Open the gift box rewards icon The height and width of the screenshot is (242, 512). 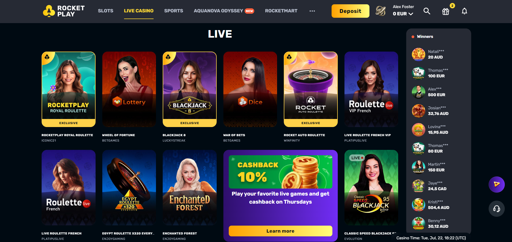tap(446, 11)
